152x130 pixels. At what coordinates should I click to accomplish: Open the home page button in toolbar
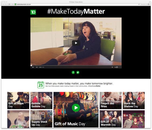9,4
